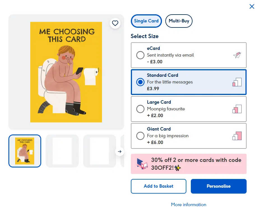255x207 pixels.
Task: Select the Large Card radio button
Action: (140, 109)
